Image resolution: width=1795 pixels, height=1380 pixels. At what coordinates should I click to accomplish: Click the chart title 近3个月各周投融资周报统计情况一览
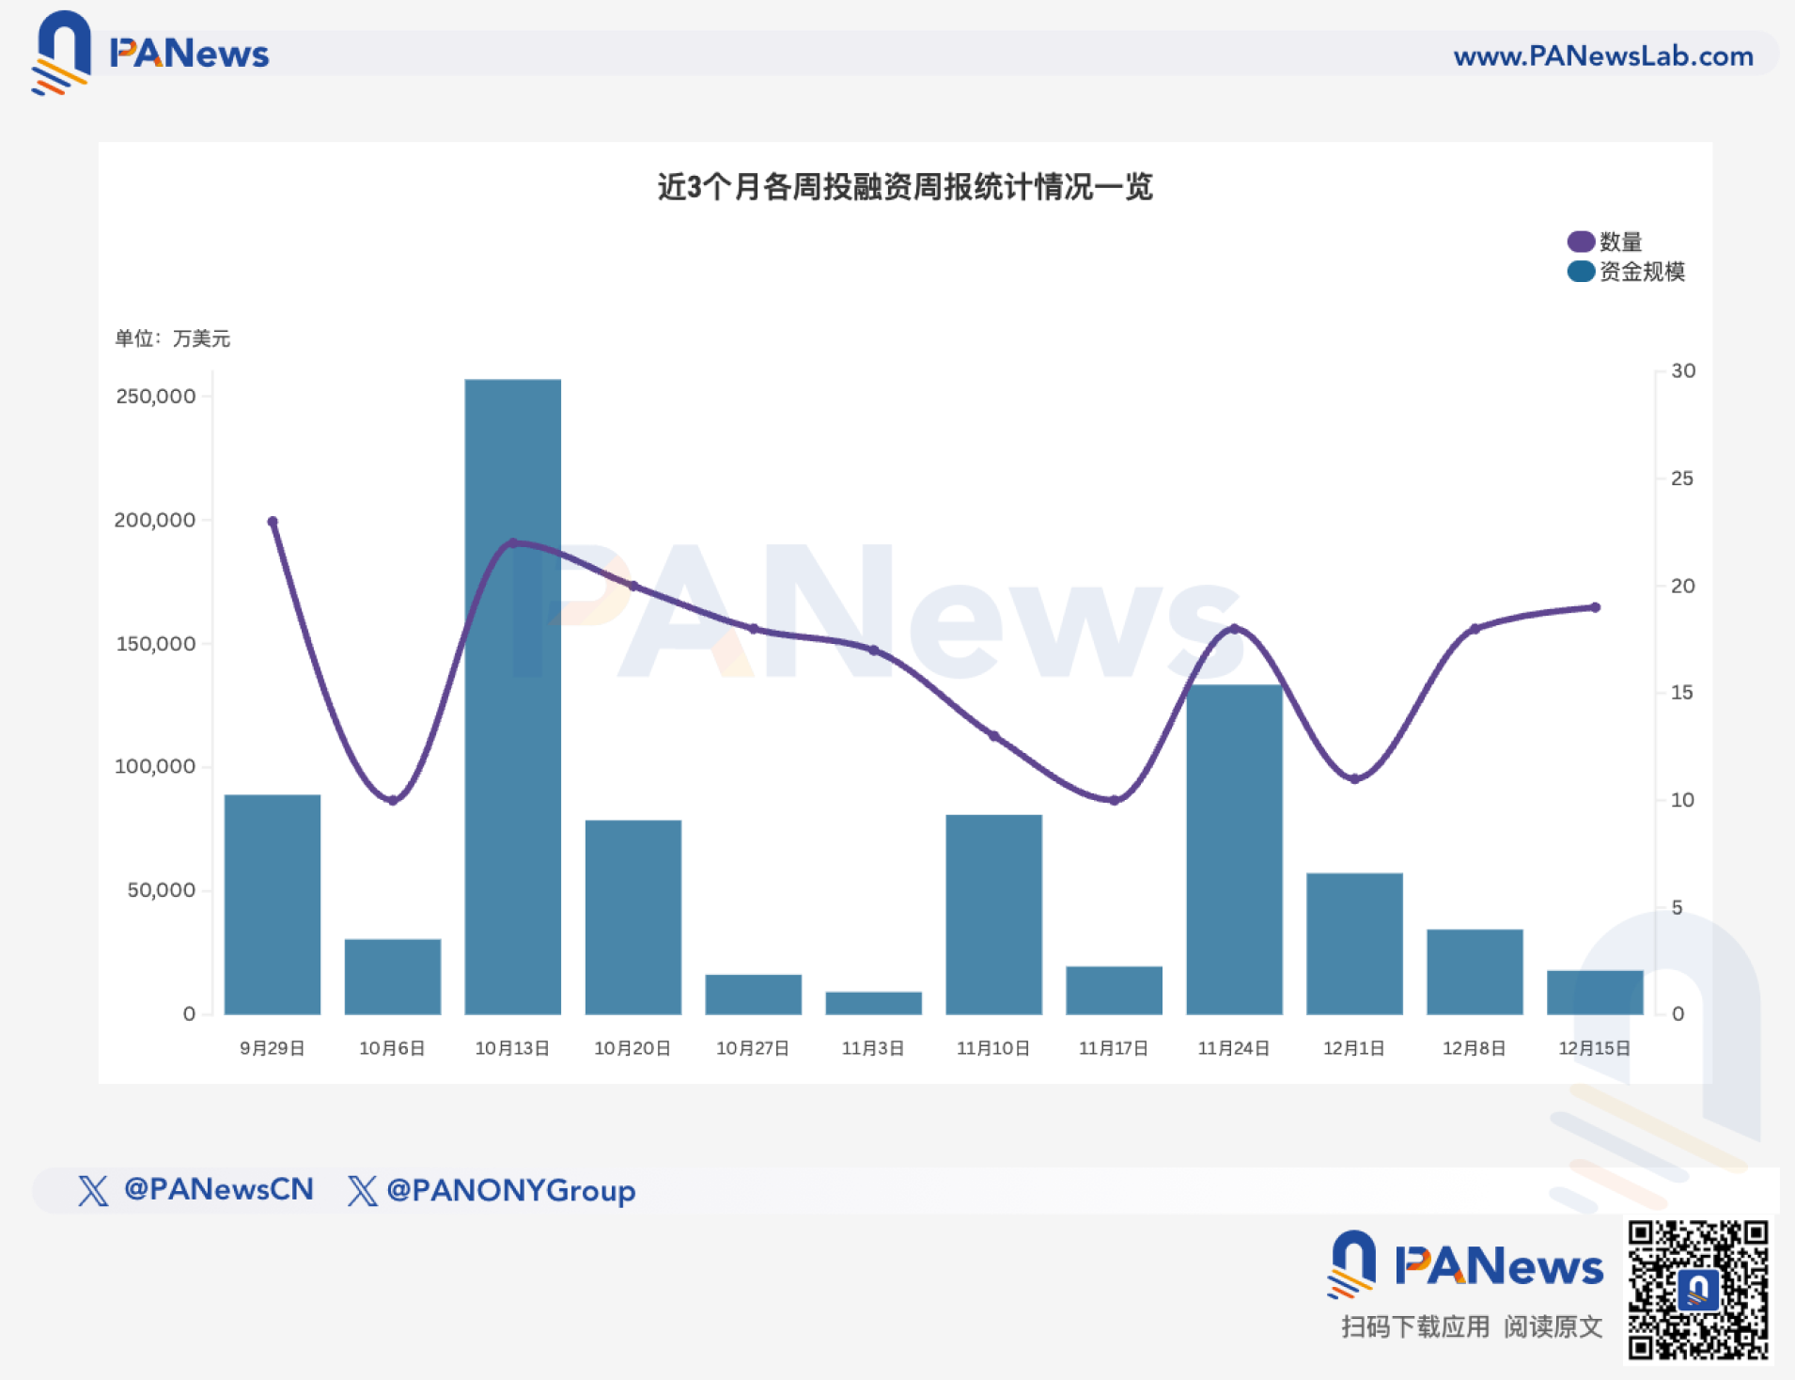905,186
